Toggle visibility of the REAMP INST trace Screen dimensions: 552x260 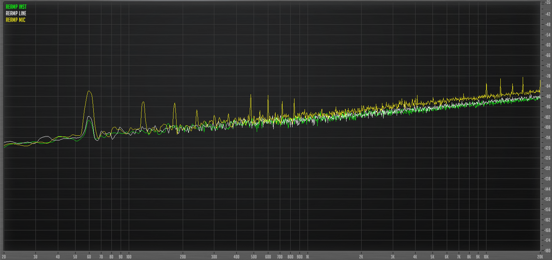(15, 6)
